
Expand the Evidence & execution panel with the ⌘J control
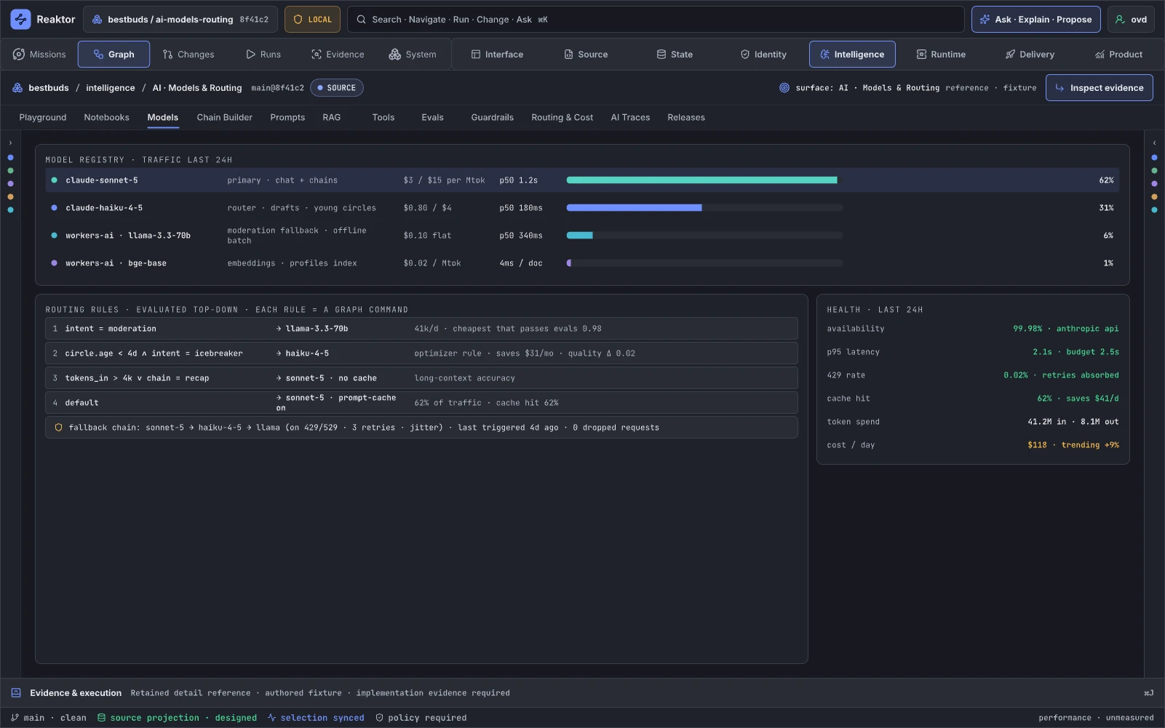(1149, 693)
